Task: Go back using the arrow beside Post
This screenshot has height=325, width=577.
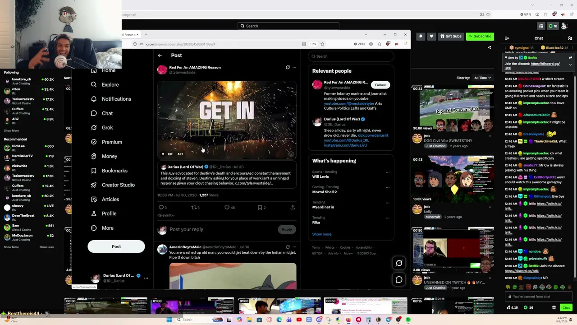Action: pos(160,56)
